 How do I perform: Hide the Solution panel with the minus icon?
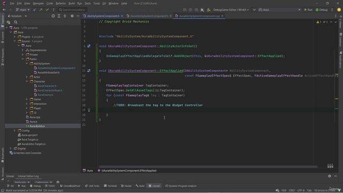tap(78, 16)
